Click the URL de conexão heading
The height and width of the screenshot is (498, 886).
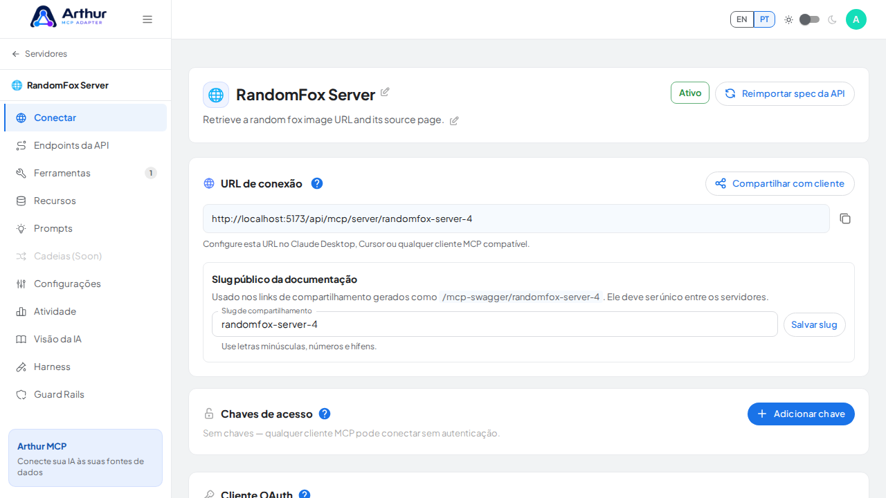click(262, 183)
